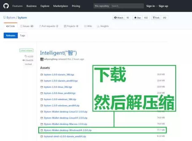Download Bytom-Wallet-desktop-Macosx-1.0.0.zip
Image resolution: width=192 pixels, height=141 pixels.
pyautogui.click(x=66, y=124)
